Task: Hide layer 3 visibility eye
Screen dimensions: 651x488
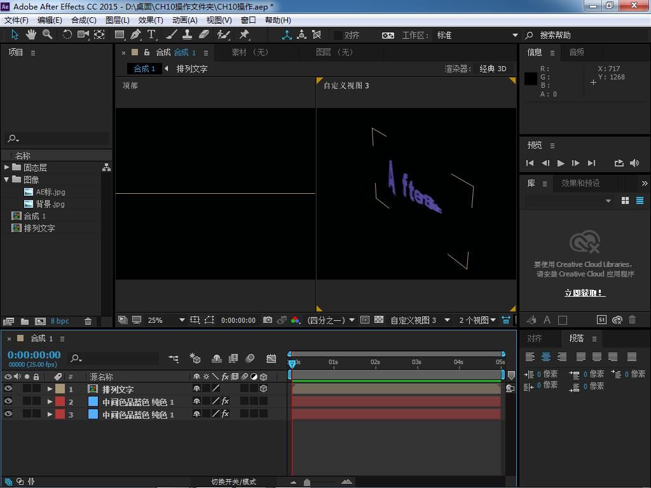Action: [8, 414]
